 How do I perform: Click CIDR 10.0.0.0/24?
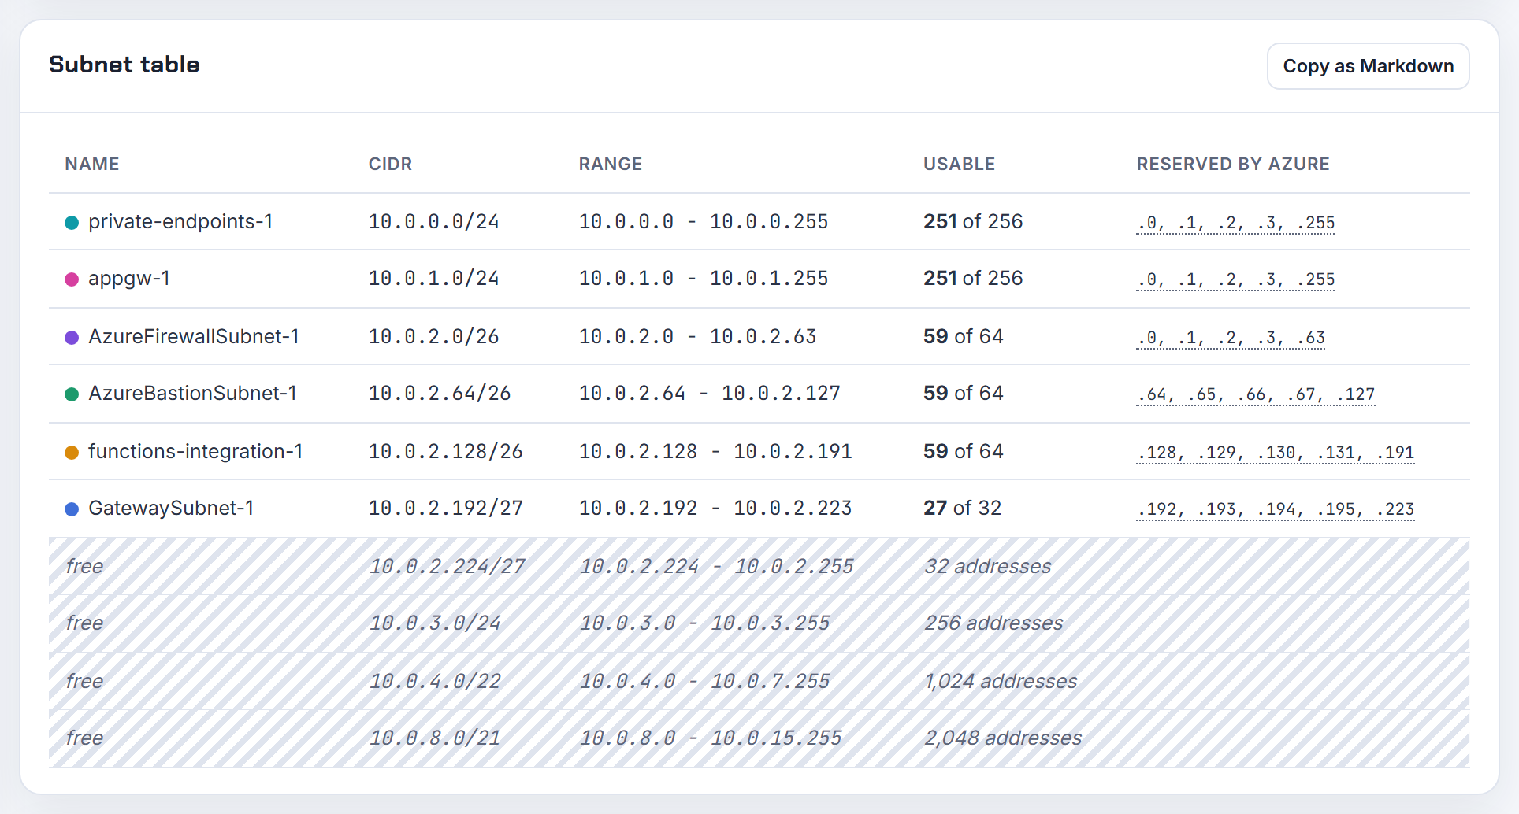[x=434, y=222]
